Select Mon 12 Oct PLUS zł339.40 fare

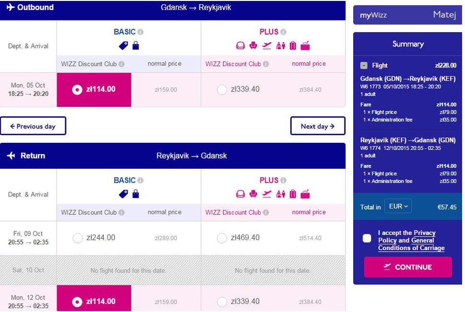point(222,302)
